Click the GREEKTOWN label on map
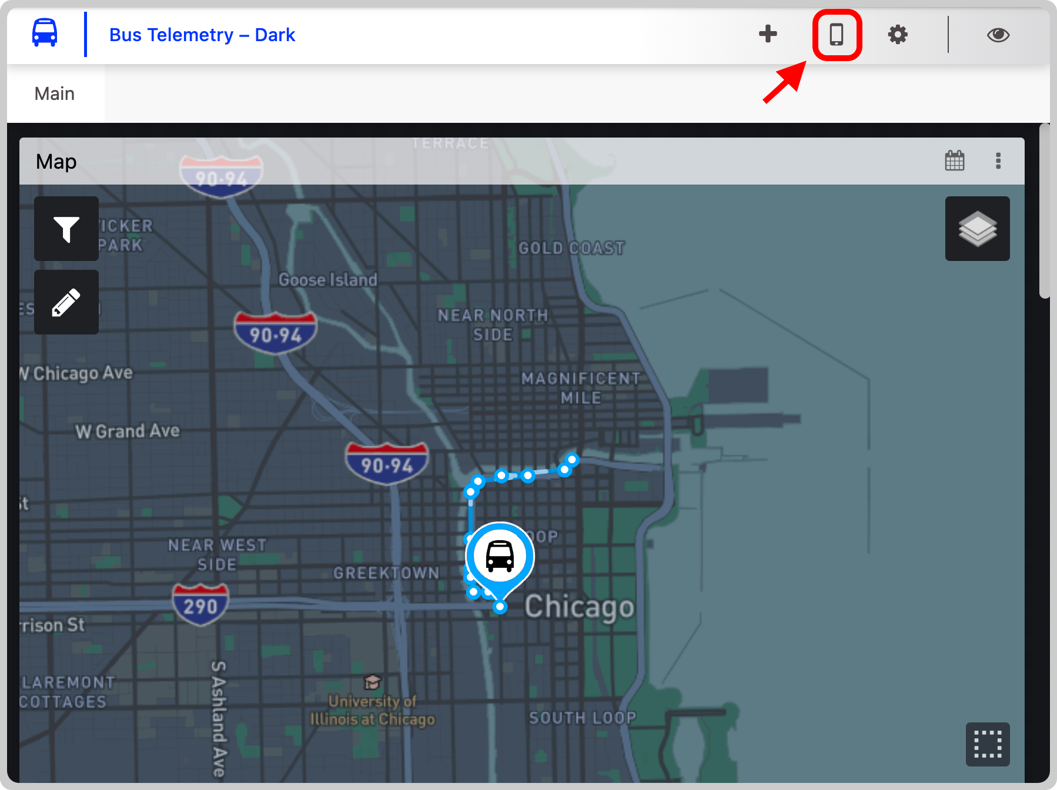Viewport: 1057px width, 790px height. pos(386,573)
